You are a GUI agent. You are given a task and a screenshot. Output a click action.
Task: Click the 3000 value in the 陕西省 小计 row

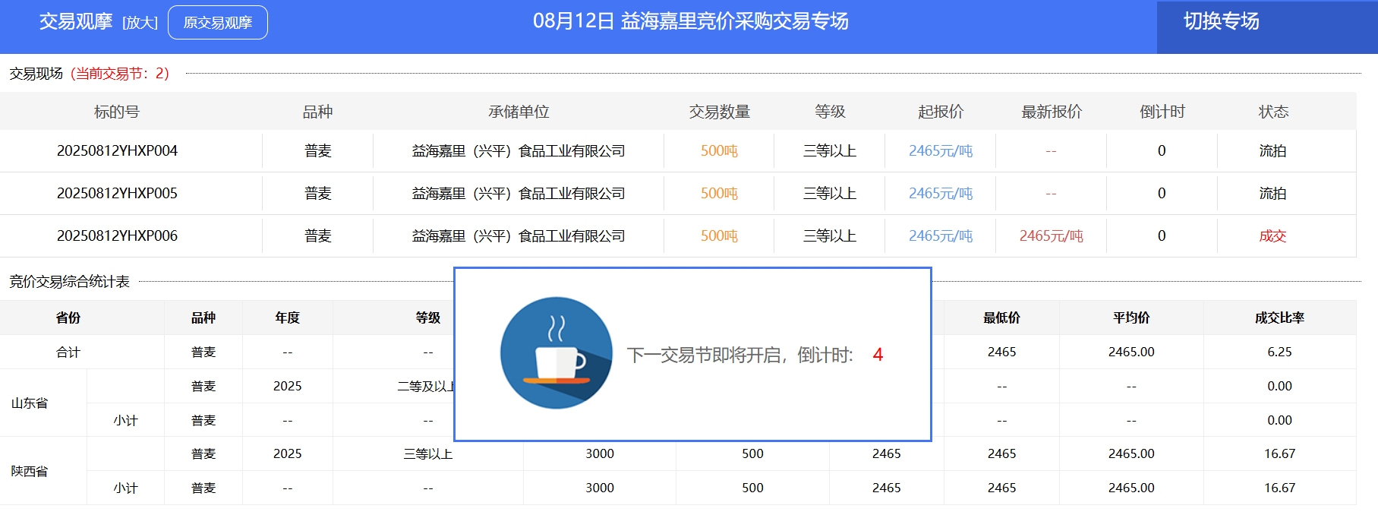[600, 488]
